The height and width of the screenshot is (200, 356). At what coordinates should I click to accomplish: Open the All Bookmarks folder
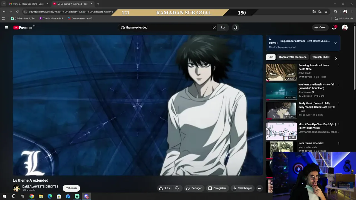pyautogui.click(x=344, y=19)
